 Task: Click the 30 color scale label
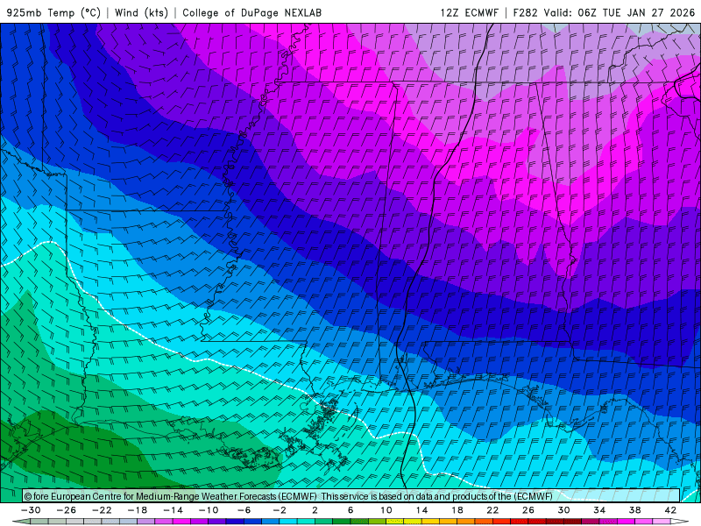[563, 510]
